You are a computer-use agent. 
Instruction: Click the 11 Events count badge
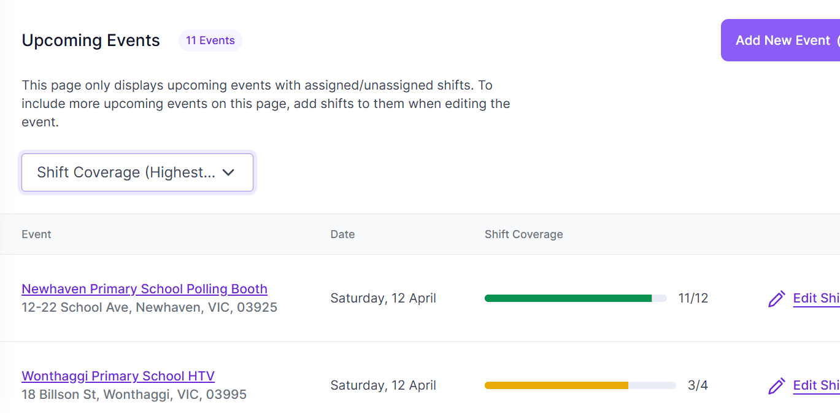[x=210, y=41]
